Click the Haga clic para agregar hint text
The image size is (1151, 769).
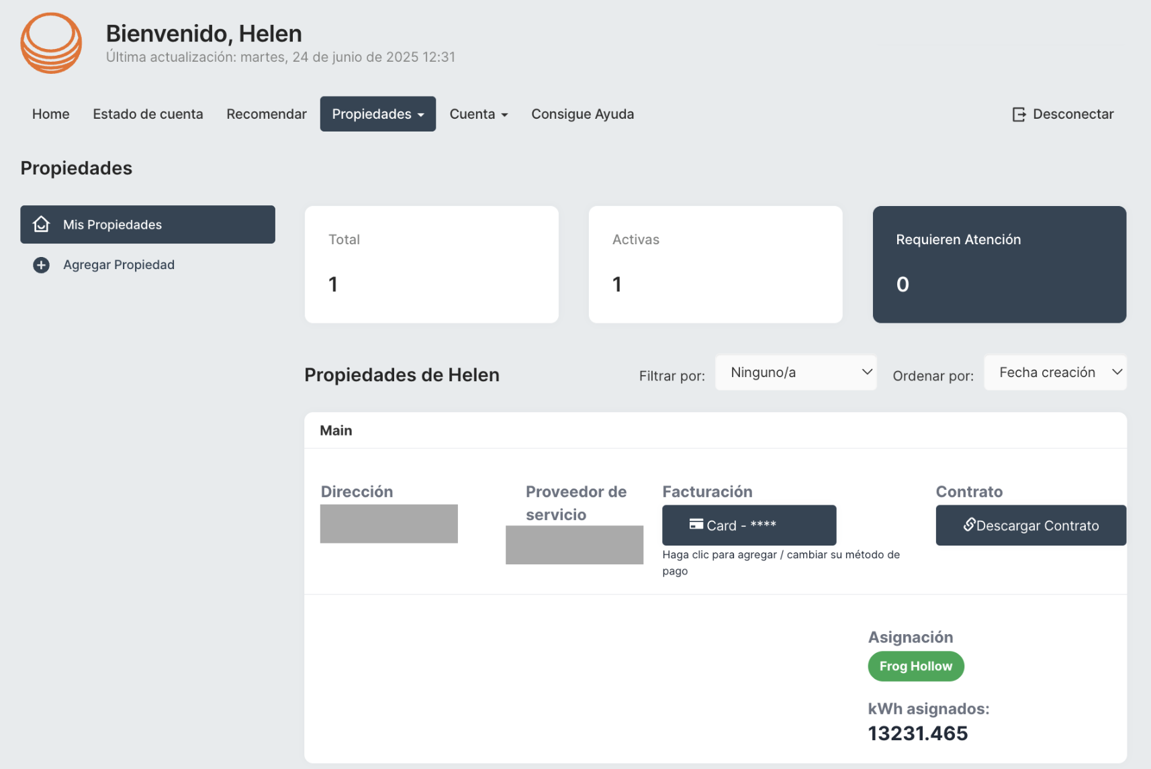781,562
